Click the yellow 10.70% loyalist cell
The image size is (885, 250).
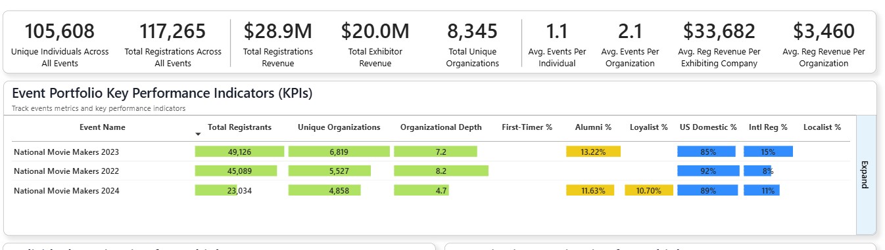point(649,191)
